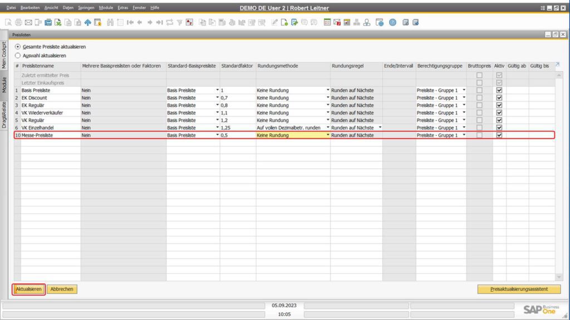
Task: Open the red envelope messages icon
Action: point(337,22)
